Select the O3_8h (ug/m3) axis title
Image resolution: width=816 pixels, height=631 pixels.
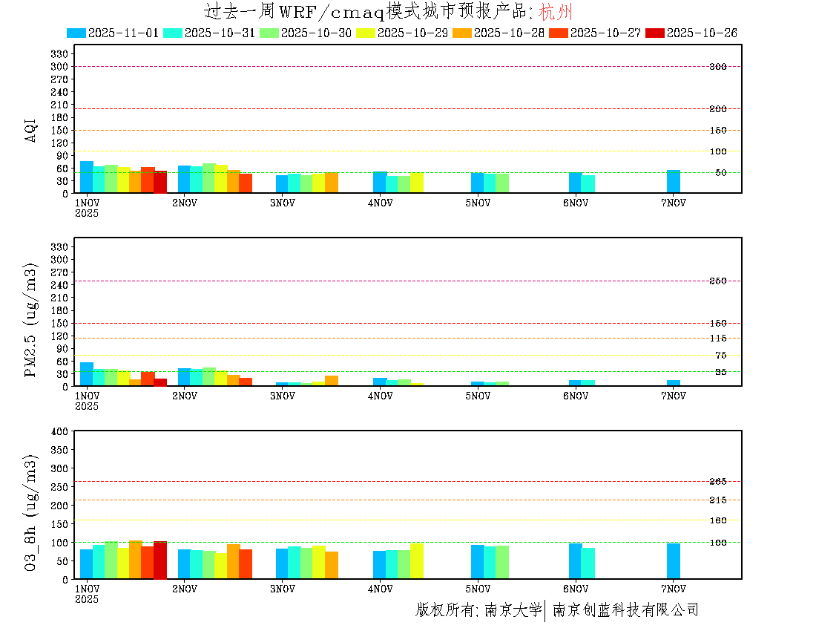point(31,511)
